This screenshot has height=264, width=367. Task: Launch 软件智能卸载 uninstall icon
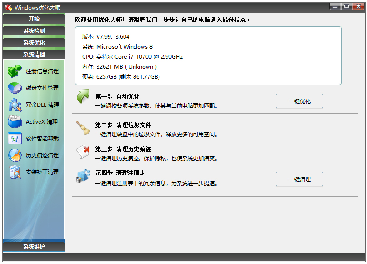15,139
